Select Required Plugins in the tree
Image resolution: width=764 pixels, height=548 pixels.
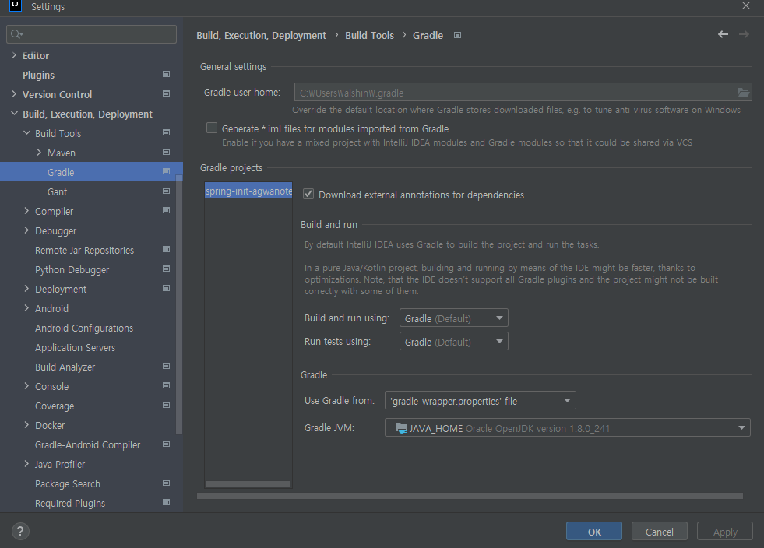(x=70, y=503)
